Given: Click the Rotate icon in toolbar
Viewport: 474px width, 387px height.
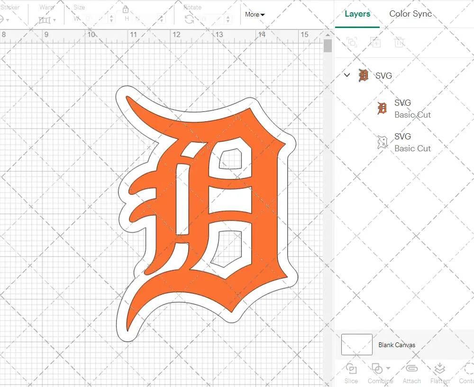Looking at the screenshot, I should tap(189, 19).
